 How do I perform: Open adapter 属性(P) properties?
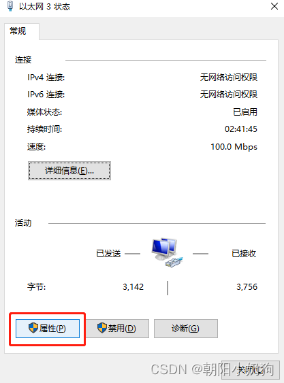[x=48, y=329]
